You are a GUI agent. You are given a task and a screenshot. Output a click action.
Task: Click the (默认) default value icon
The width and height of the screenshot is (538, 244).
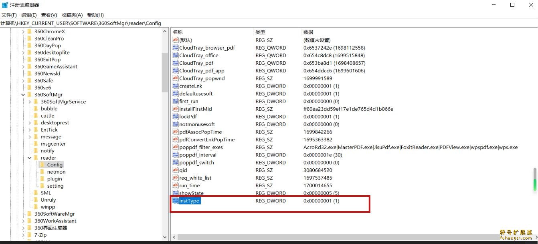tap(175, 40)
